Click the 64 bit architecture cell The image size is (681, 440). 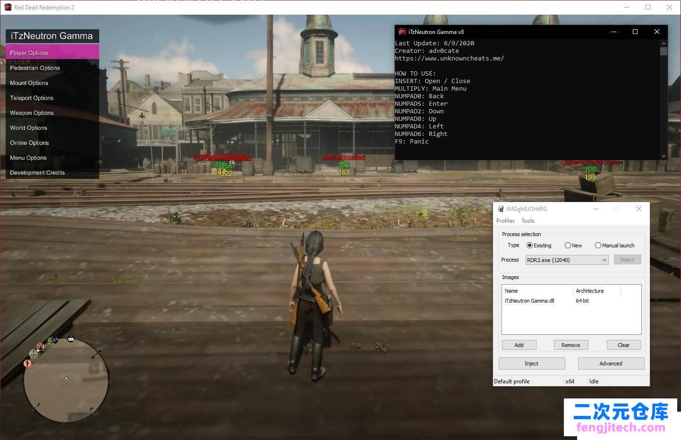[582, 301]
